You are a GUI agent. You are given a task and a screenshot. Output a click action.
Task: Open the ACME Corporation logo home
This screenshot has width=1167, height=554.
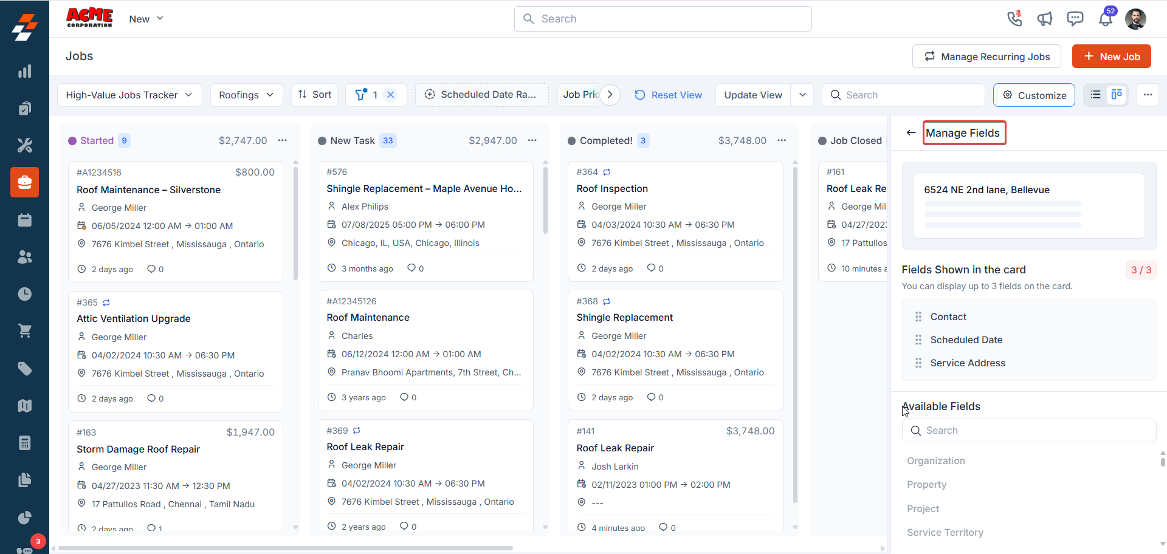[89, 18]
